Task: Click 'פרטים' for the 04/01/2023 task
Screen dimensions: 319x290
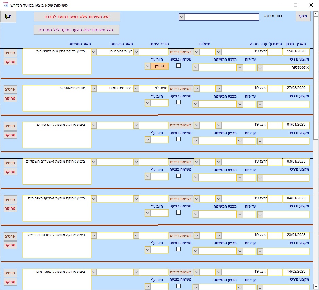Action: (10, 200)
